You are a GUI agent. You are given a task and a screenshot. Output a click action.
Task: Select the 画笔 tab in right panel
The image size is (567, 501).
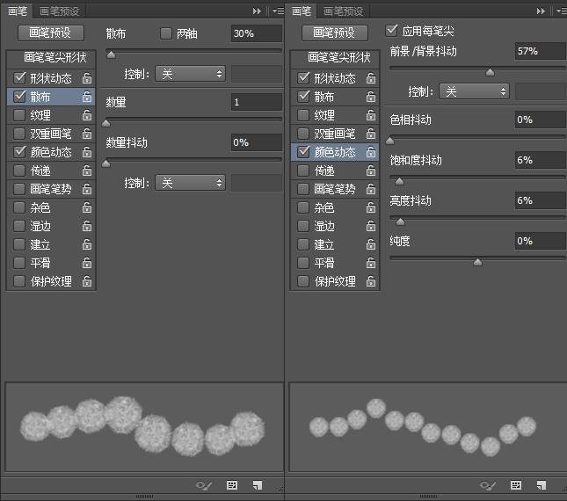302,11
